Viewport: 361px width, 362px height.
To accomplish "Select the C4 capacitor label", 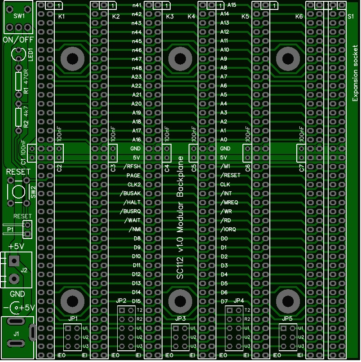I will click(167, 168).
